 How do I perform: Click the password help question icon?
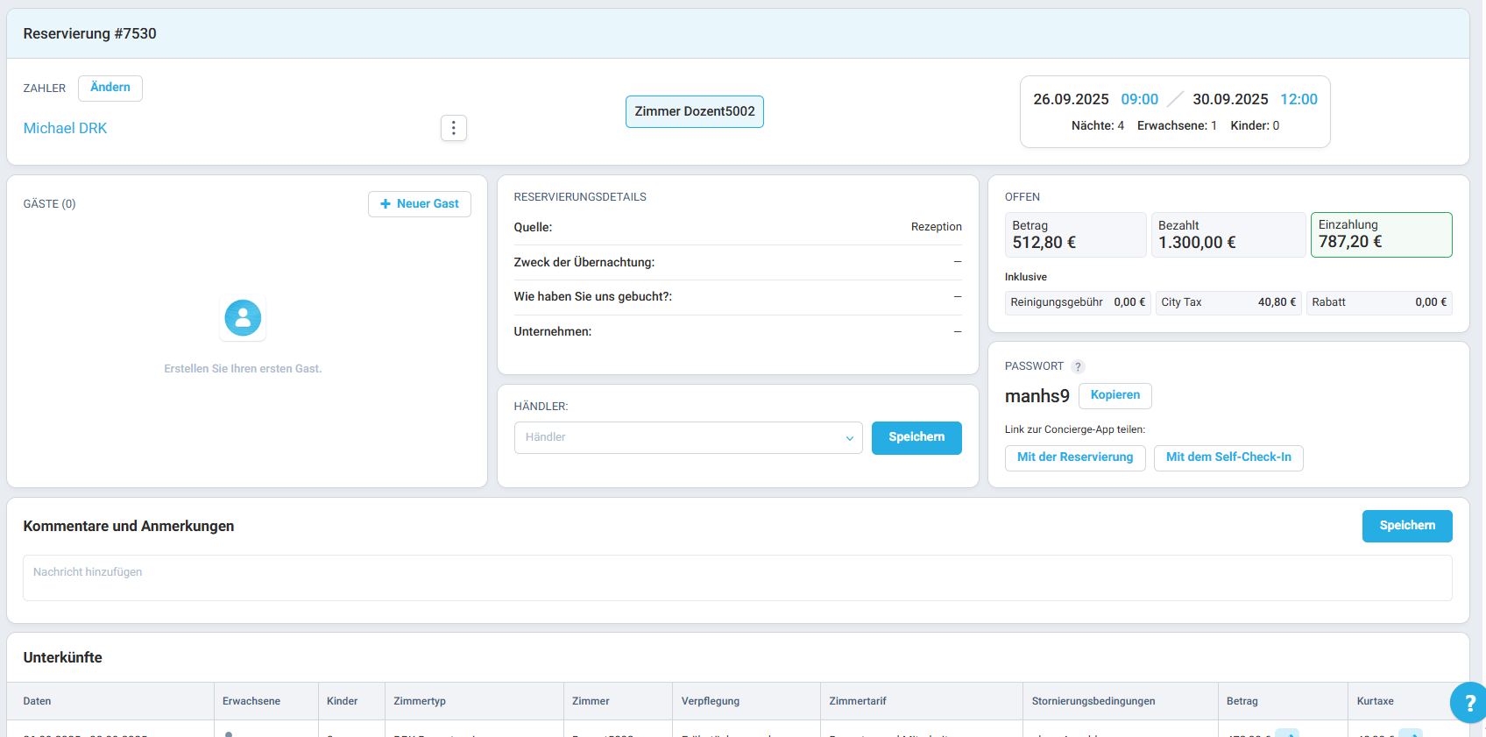coord(1078,366)
